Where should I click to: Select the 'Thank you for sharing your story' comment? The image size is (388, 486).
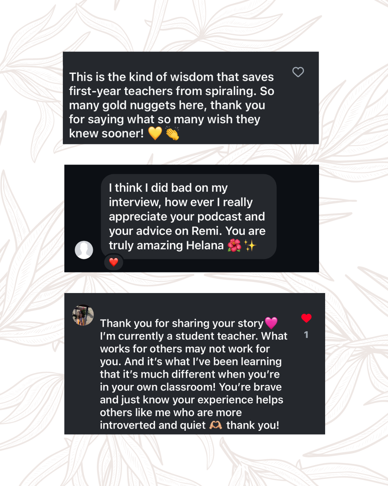click(193, 374)
